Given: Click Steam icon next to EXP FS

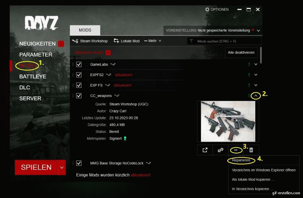Looking at the screenshot, I should tap(108, 85).
